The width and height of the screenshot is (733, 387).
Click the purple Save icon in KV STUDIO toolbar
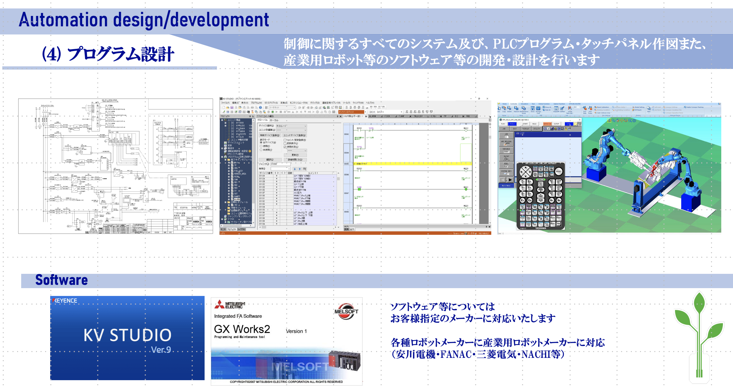click(x=232, y=108)
